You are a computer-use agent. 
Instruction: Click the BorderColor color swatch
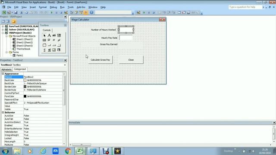tap(25, 87)
